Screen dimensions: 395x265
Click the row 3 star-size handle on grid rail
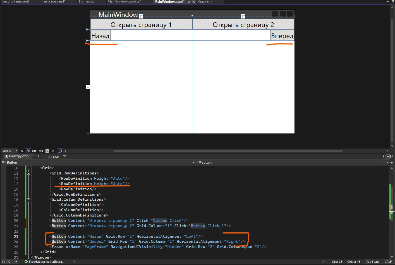pos(88,87)
